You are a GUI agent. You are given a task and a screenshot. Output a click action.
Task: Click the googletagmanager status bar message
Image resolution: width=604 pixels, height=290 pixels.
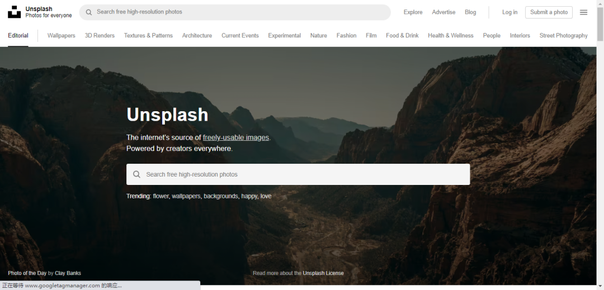coord(62,286)
